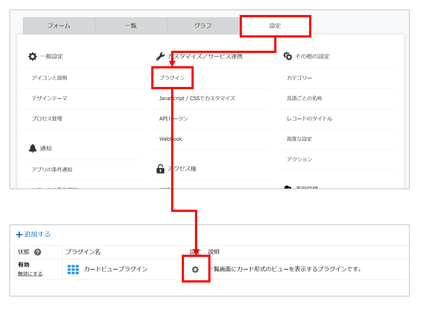The height and width of the screenshot is (309, 421).
Task: Click the アクセス権 padlock icon
Action: (160, 169)
